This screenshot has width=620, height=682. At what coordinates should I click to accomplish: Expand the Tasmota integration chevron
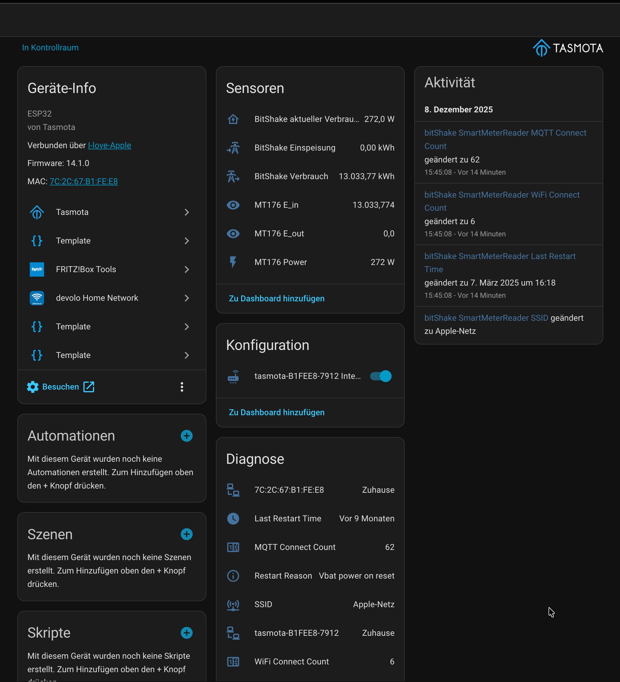pos(187,212)
